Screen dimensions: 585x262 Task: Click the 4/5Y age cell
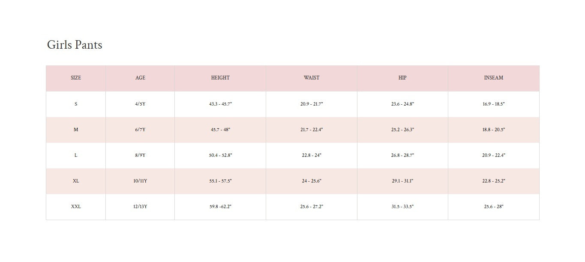click(140, 104)
